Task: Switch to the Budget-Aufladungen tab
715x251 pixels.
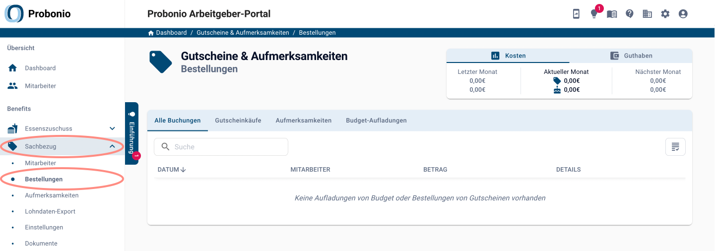Action: (x=376, y=121)
